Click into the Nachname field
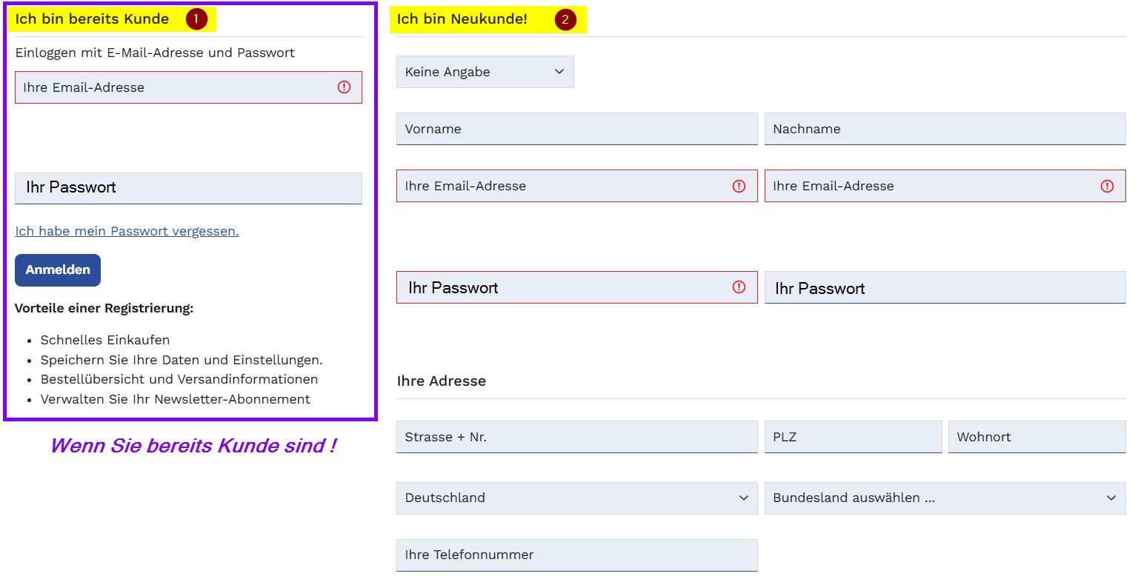Viewport: 1138px width, 582px height. coord(945,129)
